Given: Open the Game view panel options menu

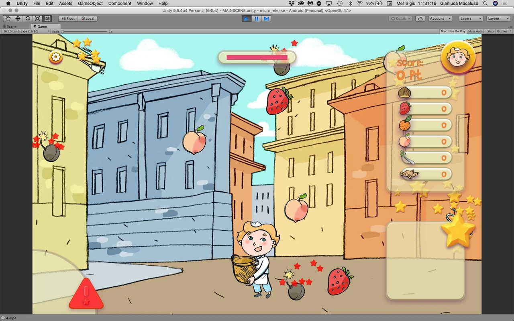Looking at the screenshot, I should pos(510,26).
